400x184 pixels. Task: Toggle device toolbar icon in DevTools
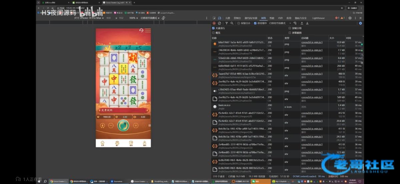pyautogui.click(x=219, y=18)
